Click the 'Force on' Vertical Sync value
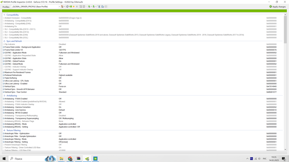Viewport: 289px width, 162px height. [x=62, y=86]
